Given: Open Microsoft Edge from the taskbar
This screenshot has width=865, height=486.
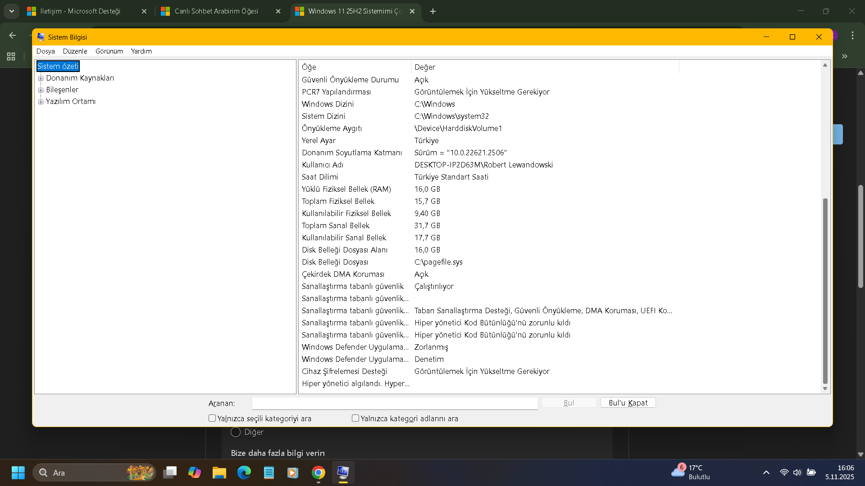Looking at the screenshot, I should [x=244, y=472].
